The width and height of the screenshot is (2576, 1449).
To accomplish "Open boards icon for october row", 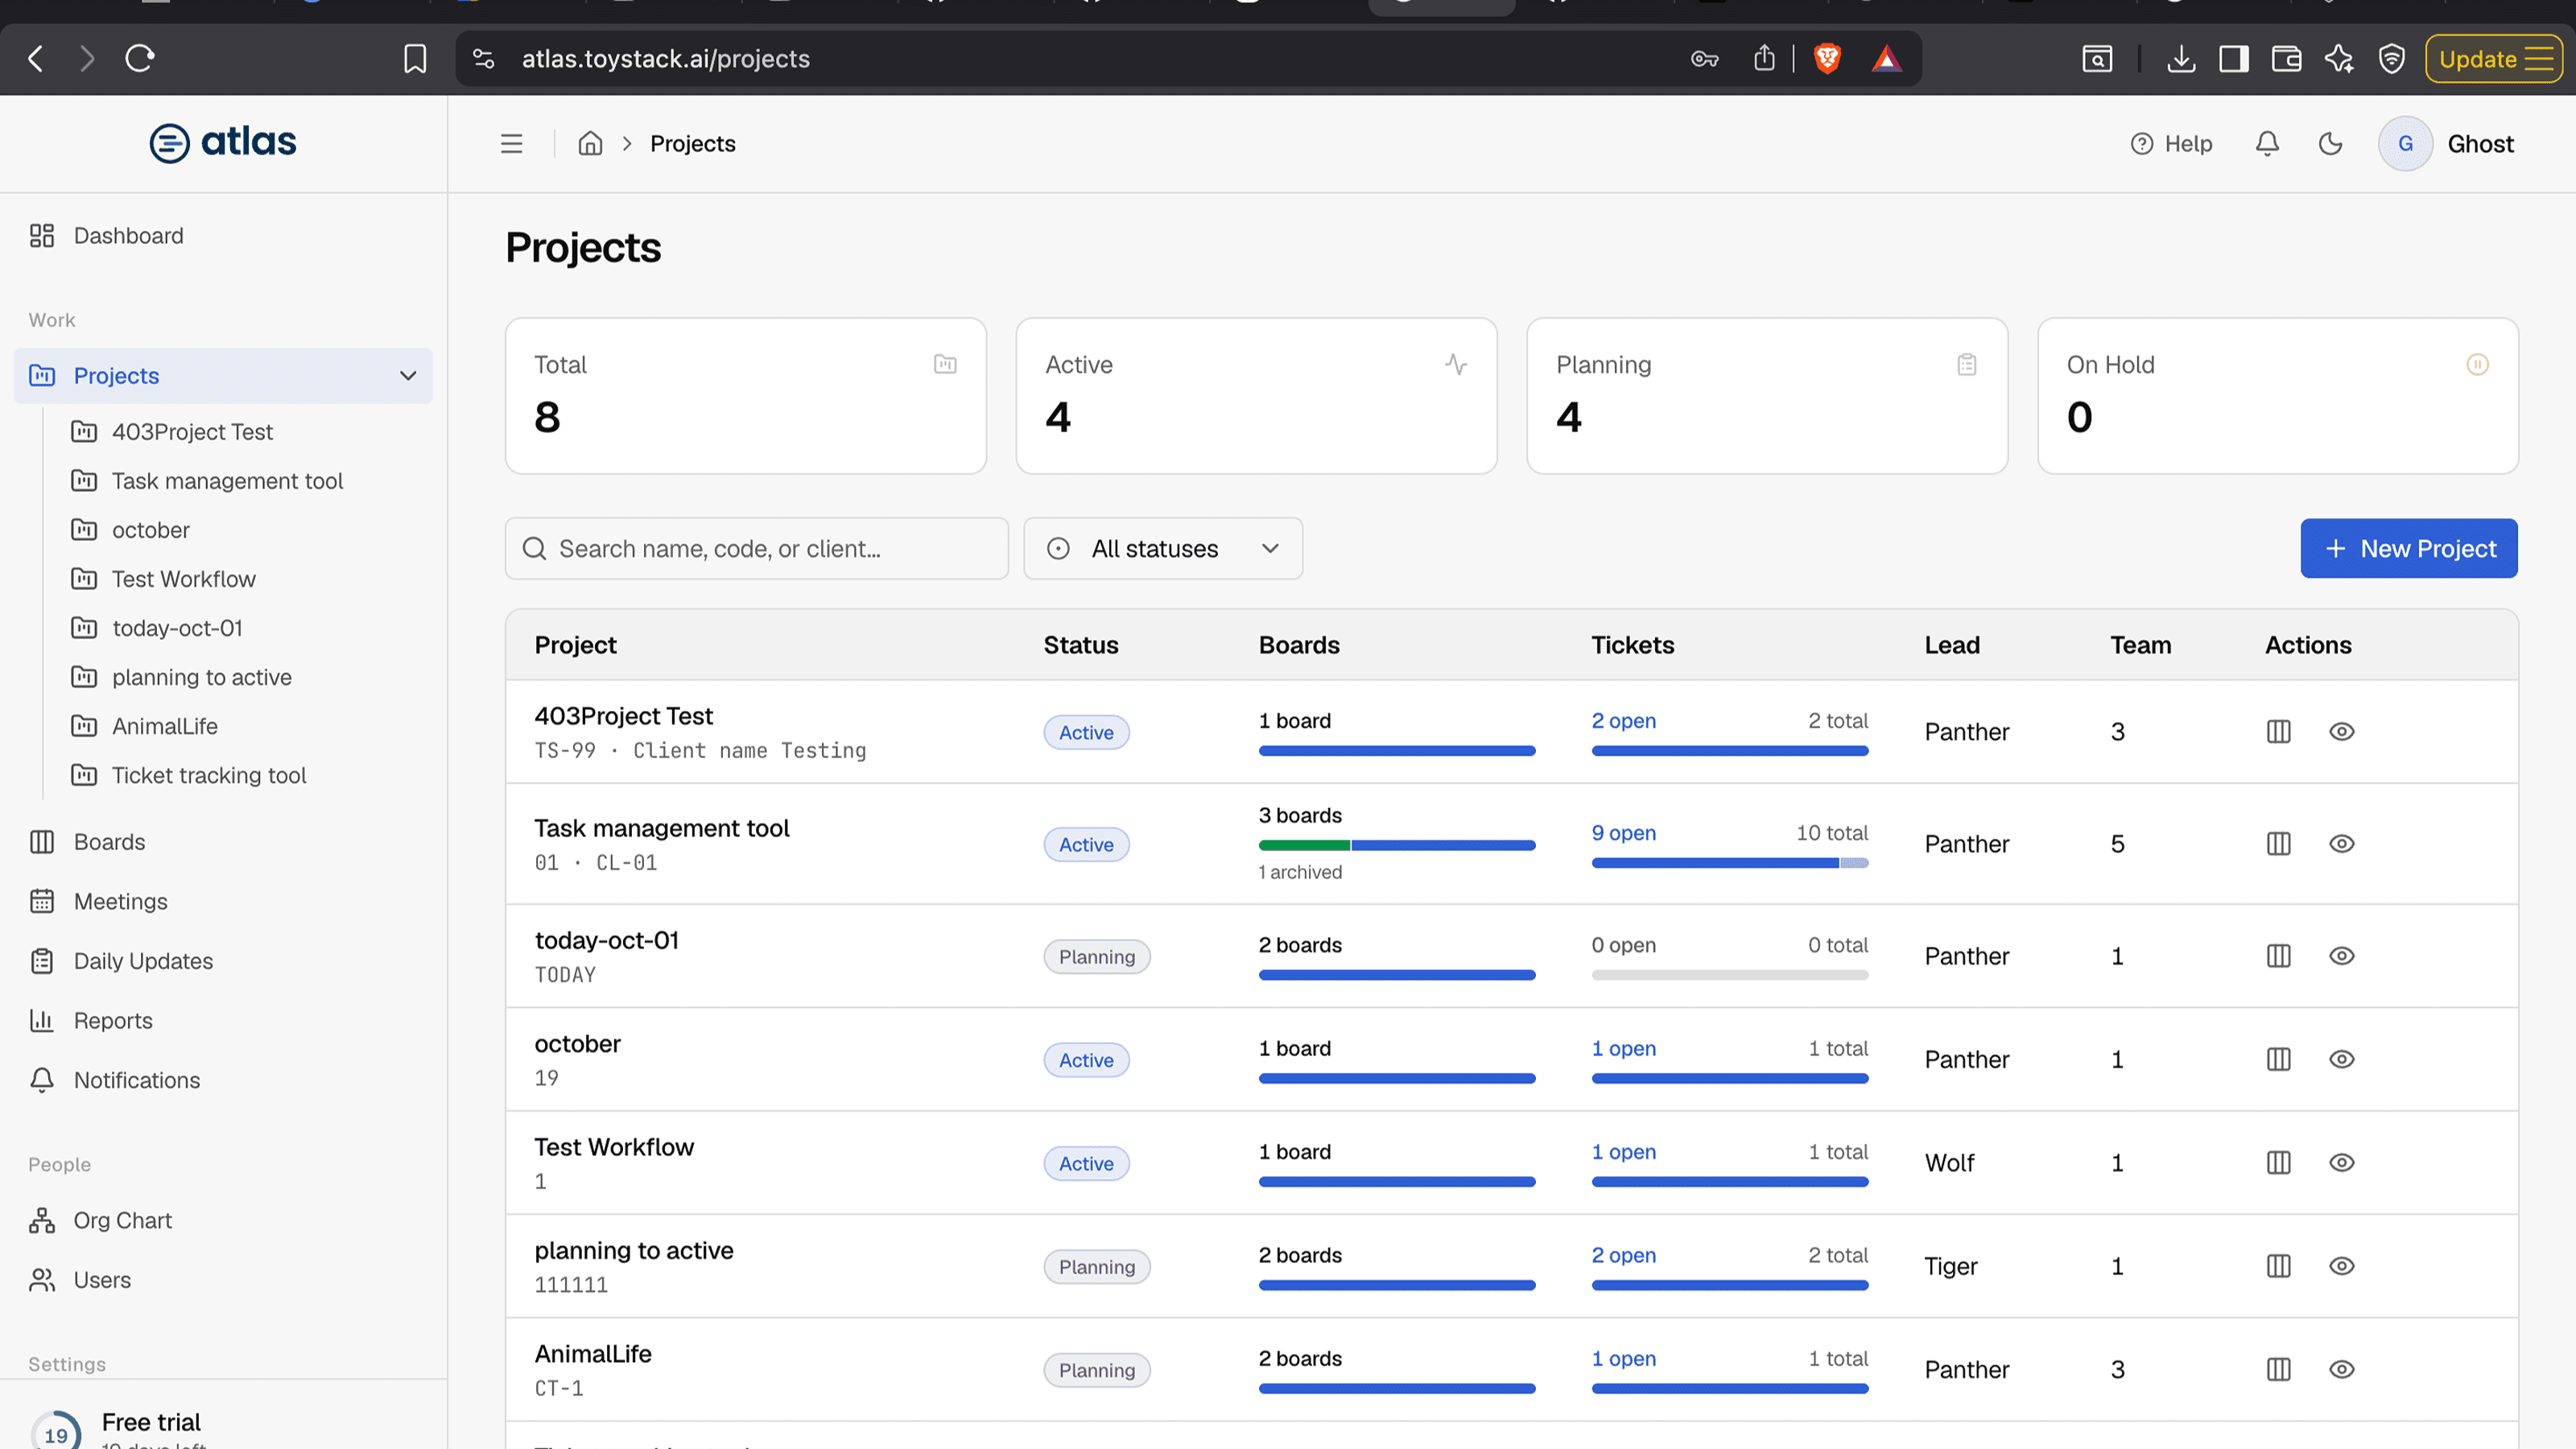I will [2278, 1059].
